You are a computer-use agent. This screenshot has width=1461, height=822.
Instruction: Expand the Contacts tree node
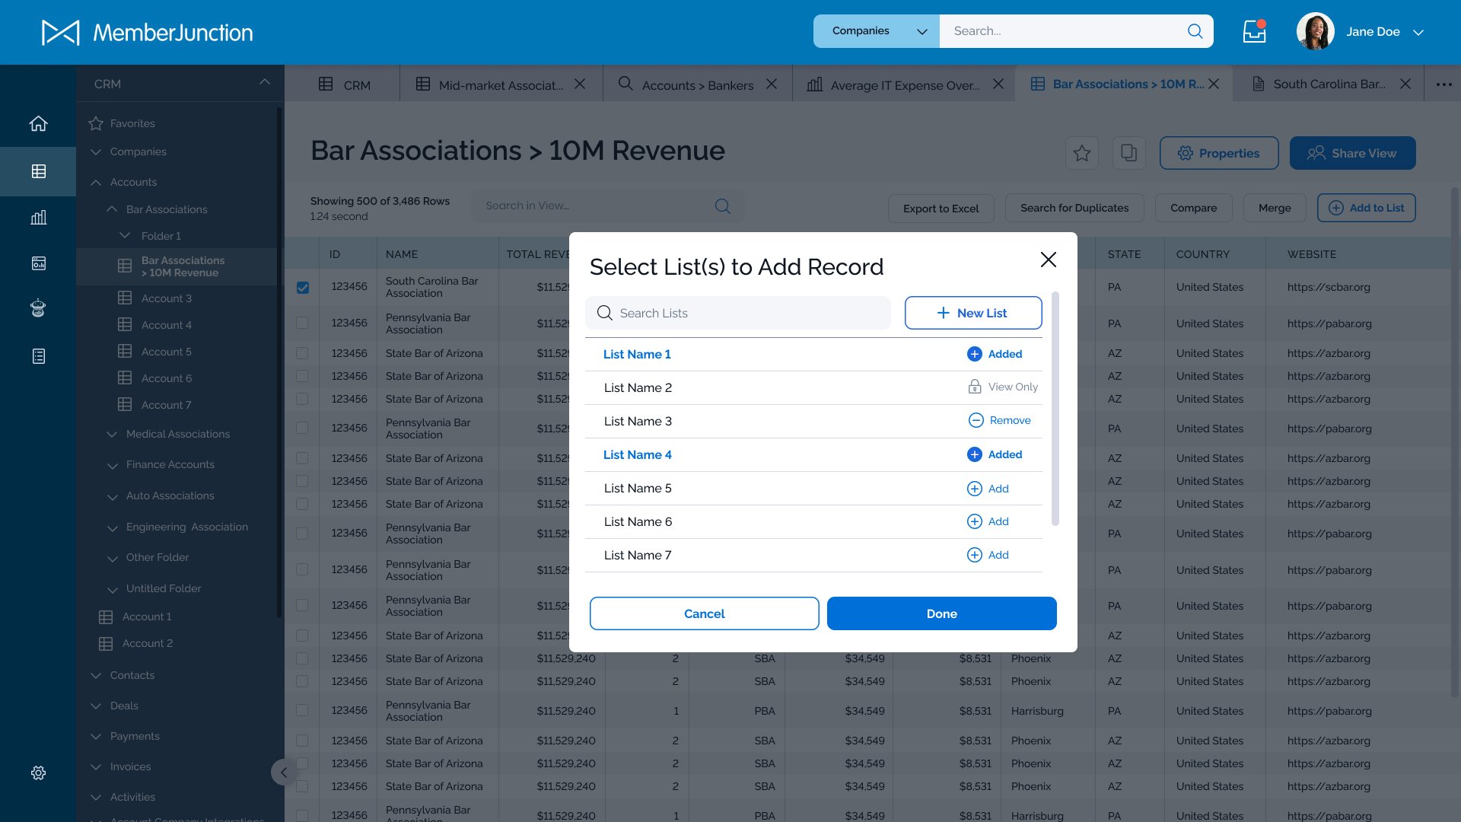(x=96, y=675)
